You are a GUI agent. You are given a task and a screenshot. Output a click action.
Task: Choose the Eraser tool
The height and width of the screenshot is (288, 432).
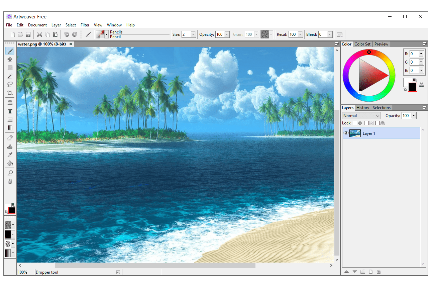tap(10, 138)
